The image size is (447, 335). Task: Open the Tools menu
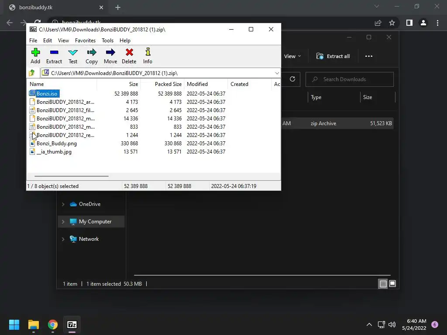tap(107, 41)
